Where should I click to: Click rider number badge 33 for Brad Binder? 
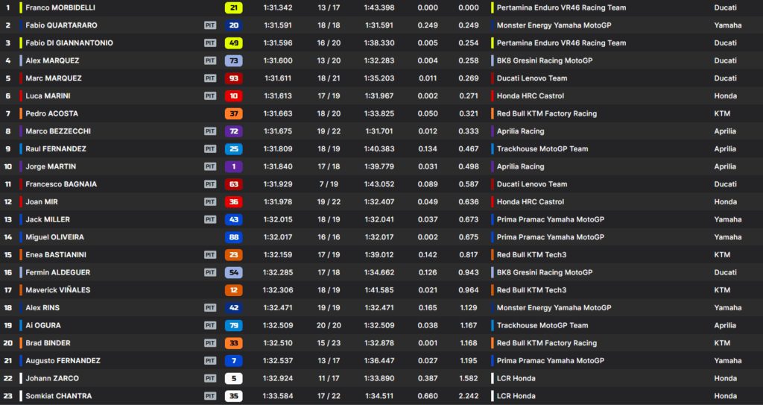point(233,342)
